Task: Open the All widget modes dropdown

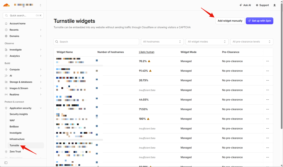Action: coord(207,42)
